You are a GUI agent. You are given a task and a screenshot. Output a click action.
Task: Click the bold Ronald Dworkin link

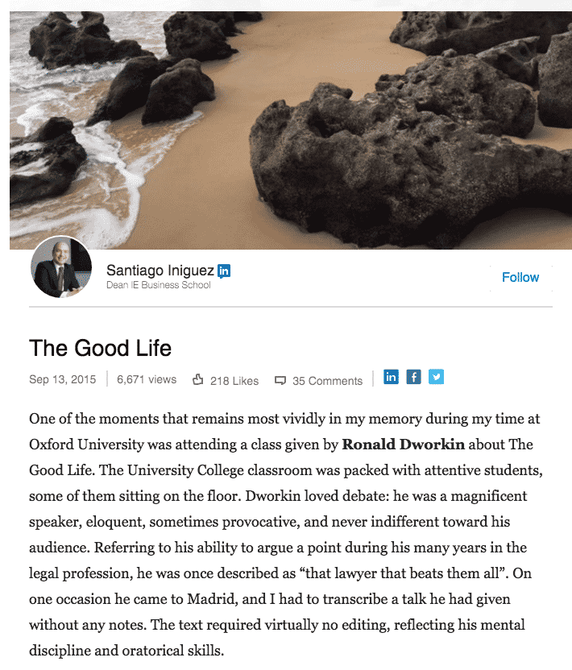(x=403, y=445)
